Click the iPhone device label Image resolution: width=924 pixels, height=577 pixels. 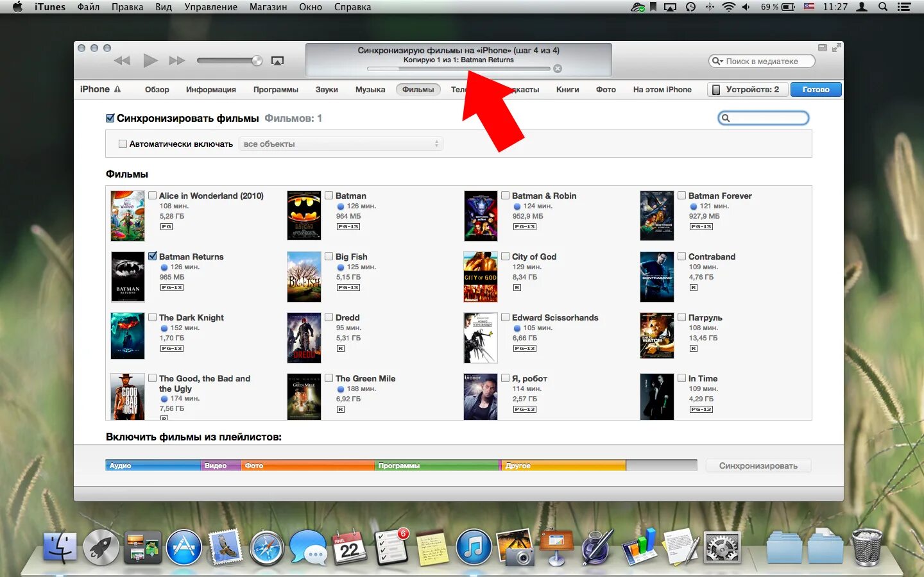pyautogui.click(x=95, y=89)
